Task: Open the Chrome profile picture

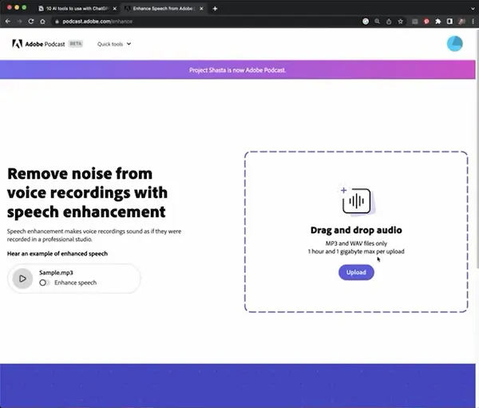Action: point(461,22)
